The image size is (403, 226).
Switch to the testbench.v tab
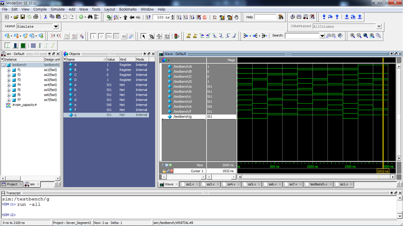pos(317,184)
